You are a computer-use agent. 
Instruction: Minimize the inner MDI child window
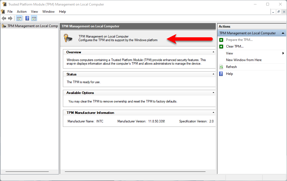pyautogui.click(x=273, y=12)
